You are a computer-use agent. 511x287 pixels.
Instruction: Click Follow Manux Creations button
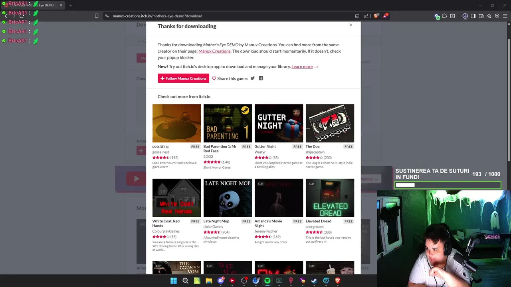pos(183,79)
